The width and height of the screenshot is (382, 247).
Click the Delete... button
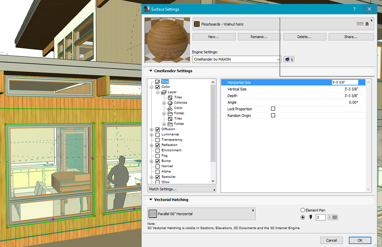coord(304,37)
